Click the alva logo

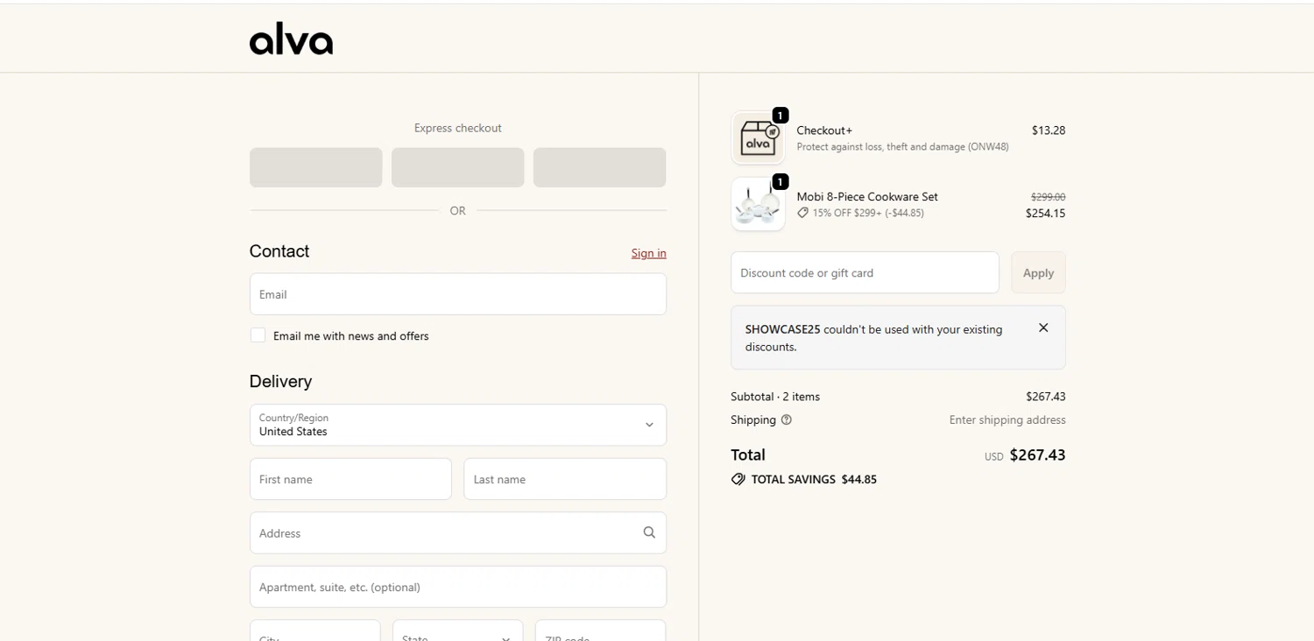(291, 39)
